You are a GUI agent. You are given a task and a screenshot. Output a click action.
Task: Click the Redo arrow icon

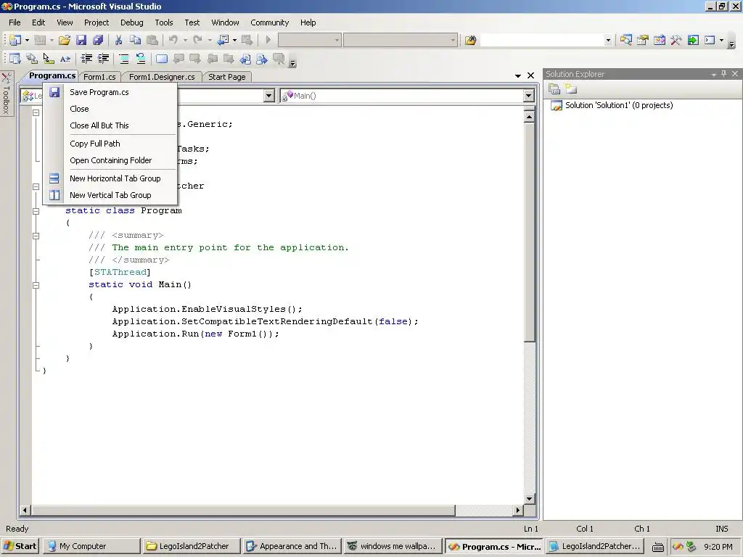(197, 41)
